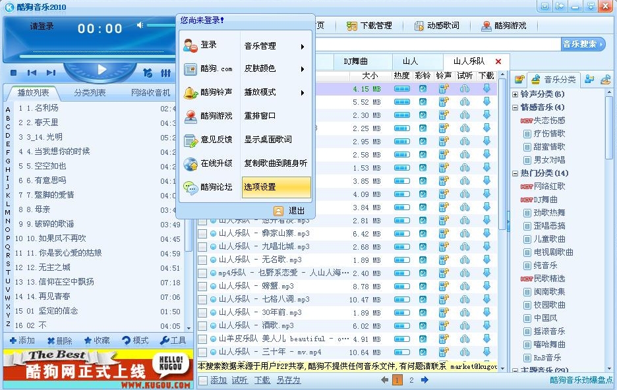Skip to the next track
617x390 pixels.
click(51, 72)
